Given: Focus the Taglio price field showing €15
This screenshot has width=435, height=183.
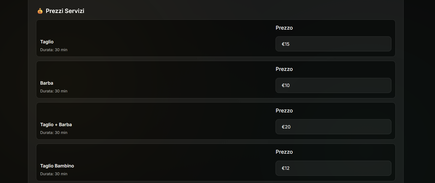Looking at the screenshot, I should pos(333,44).
